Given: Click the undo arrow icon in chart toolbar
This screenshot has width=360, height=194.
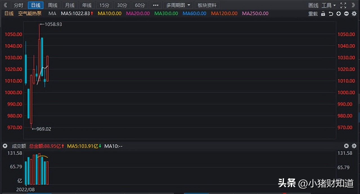Looking at the screenshot, I should (331, 13).
